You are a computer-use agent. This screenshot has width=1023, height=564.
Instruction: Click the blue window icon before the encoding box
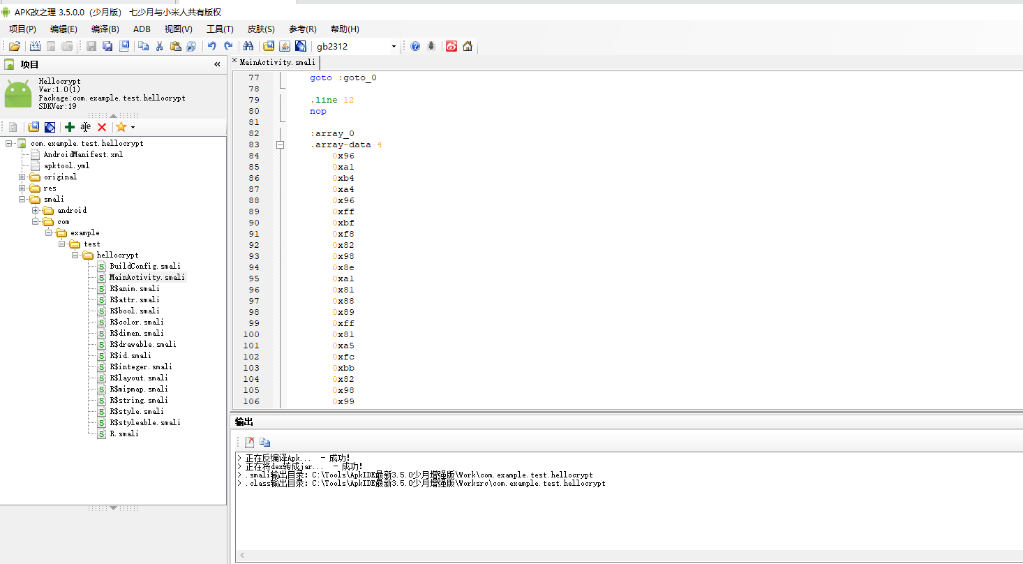(301, 46)
